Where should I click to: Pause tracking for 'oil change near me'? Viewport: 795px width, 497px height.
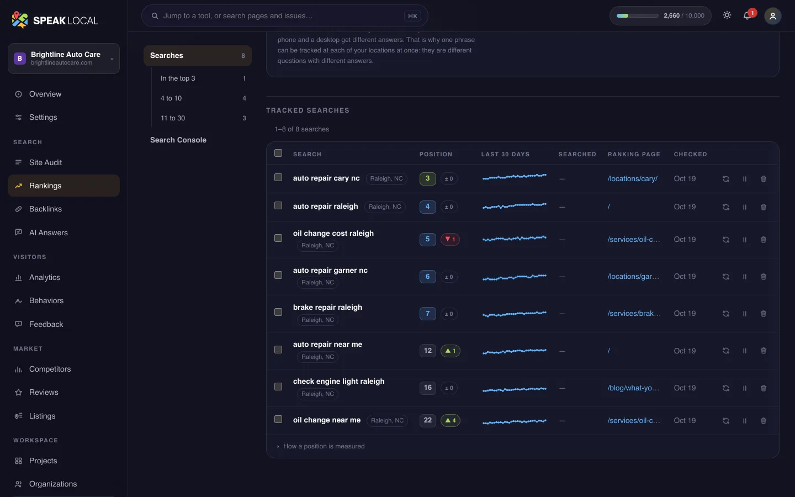pos(745,421)
